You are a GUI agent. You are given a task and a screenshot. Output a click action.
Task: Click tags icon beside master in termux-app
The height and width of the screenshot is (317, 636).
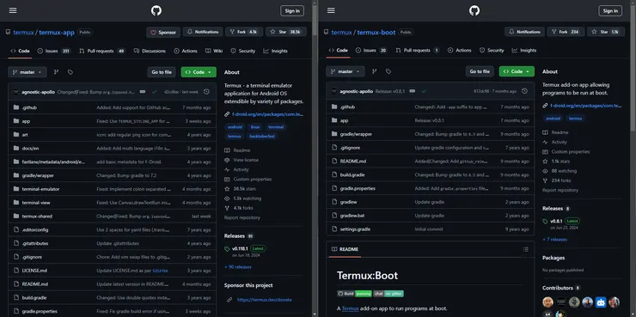coord(70,72)
